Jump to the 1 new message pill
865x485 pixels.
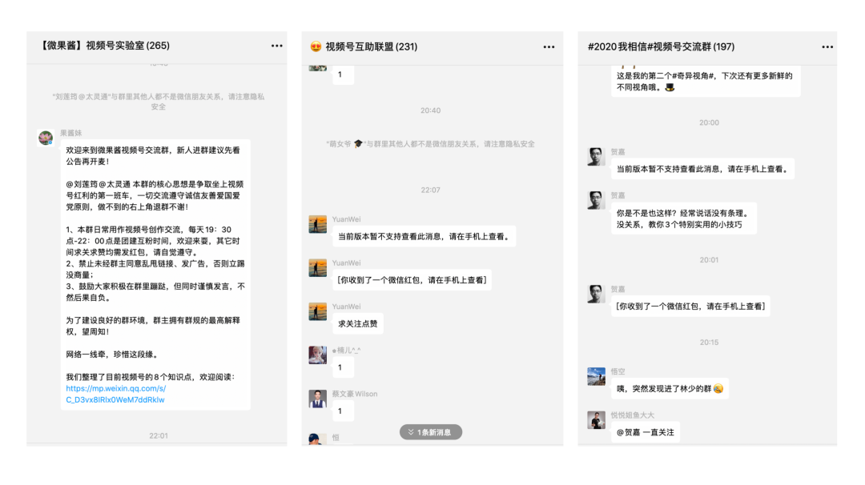tap(430, 432)
